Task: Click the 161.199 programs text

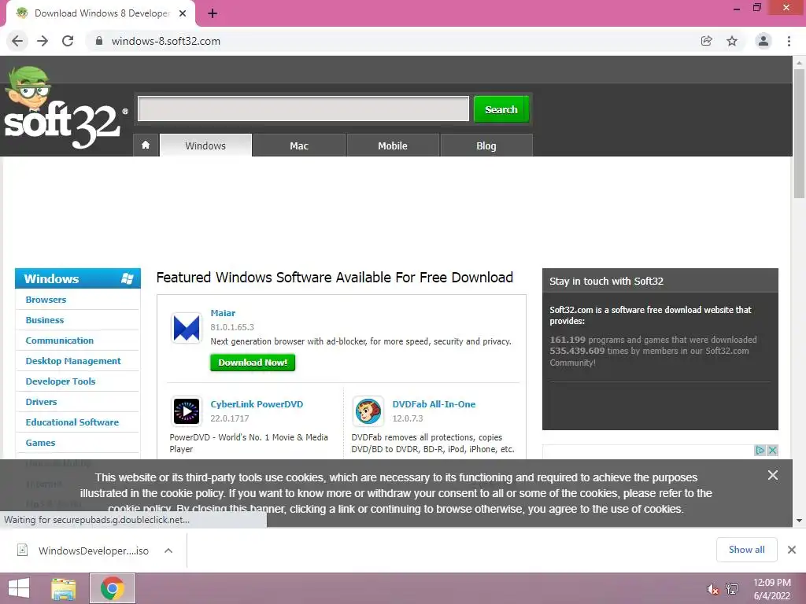Action: point(653,340)
